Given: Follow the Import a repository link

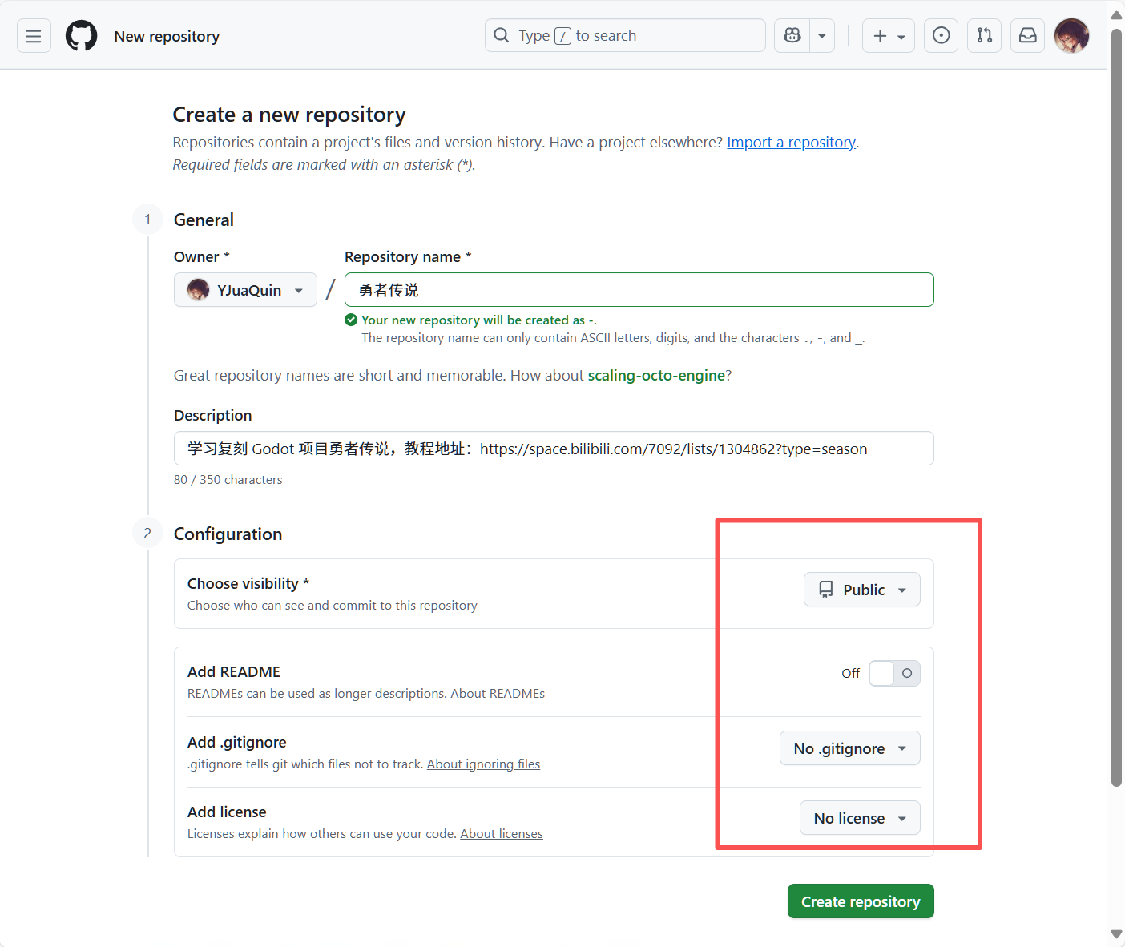Looking at the screenshot, I should point(791,143).
